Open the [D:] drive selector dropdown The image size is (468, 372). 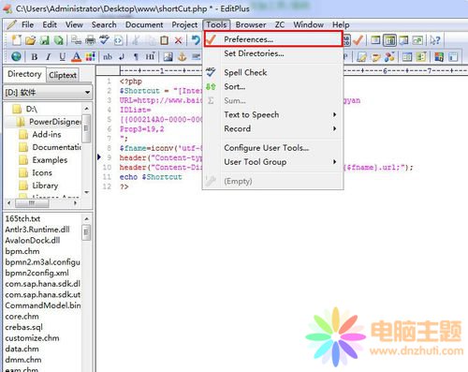coord(48,93)
